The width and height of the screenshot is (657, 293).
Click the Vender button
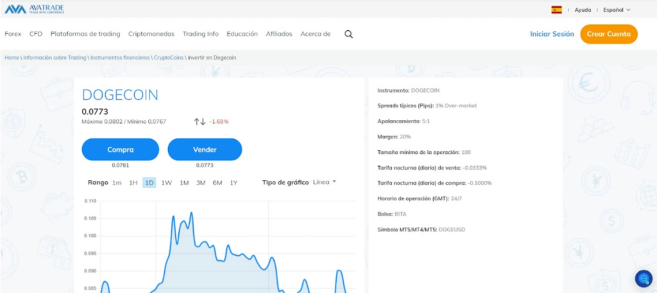(x=205, y=149)
